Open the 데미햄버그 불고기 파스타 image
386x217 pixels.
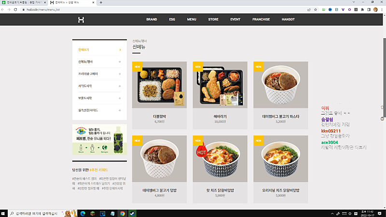pyautogui.click(x=281, y=85)
